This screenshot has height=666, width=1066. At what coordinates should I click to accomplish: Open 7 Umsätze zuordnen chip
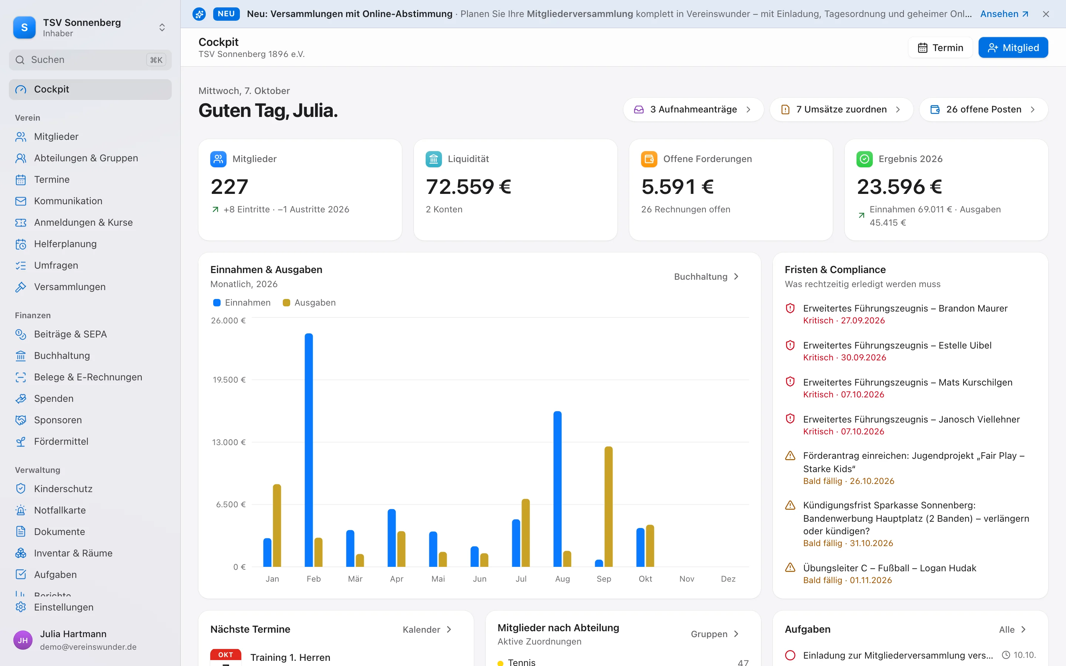pyautogui.click(x=841, y=109)
